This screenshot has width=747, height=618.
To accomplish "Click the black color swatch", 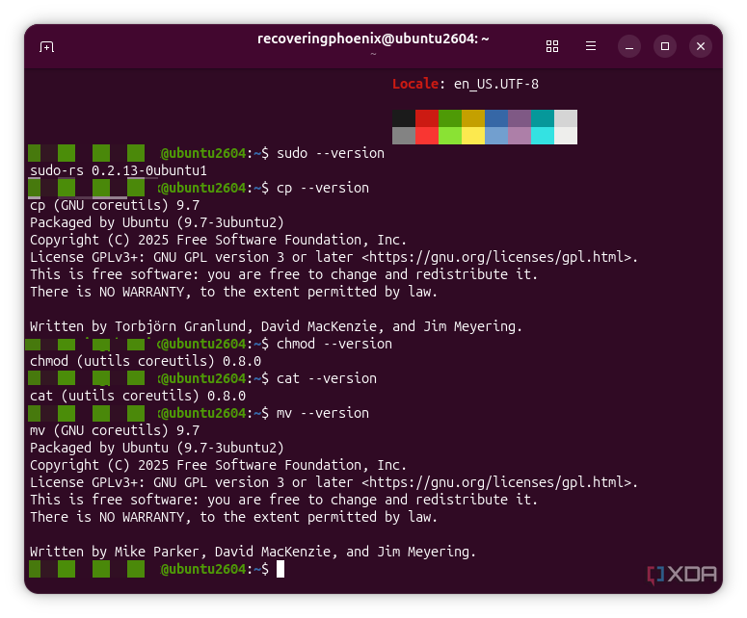I will click(404, 118).
